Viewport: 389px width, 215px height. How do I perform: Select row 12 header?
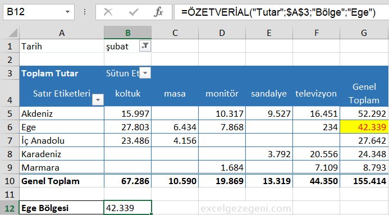[10, 208]
